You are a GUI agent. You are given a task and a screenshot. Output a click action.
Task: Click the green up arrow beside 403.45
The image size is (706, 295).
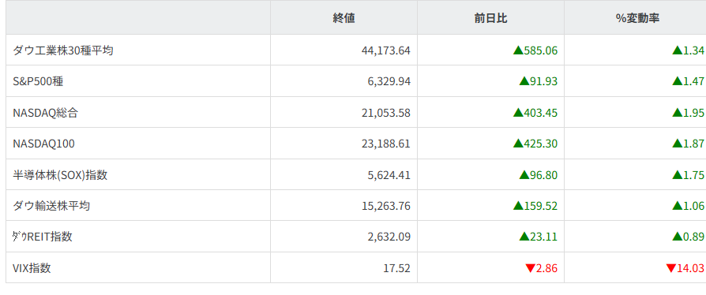tap(518, 113)
